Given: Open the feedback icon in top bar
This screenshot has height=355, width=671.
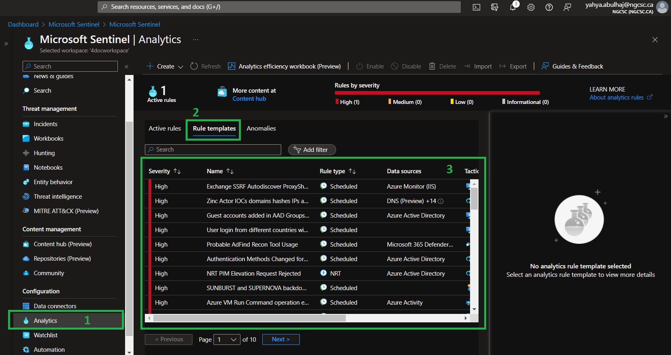Looking at the screenshot, I should pyautogui.click(x=567, y=7).
